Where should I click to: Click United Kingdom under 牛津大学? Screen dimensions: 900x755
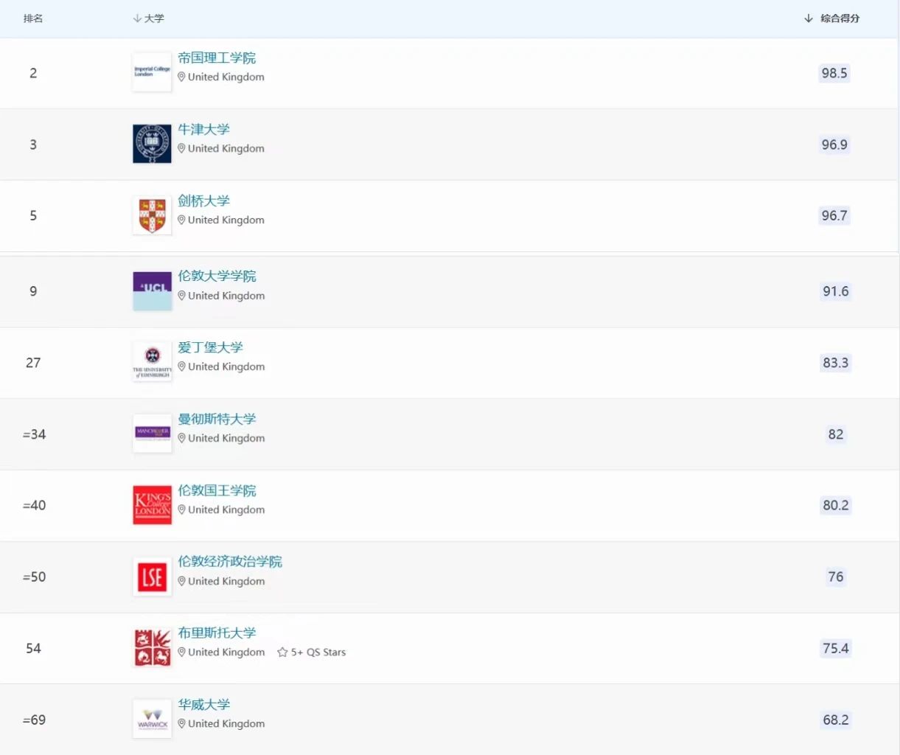226,148
